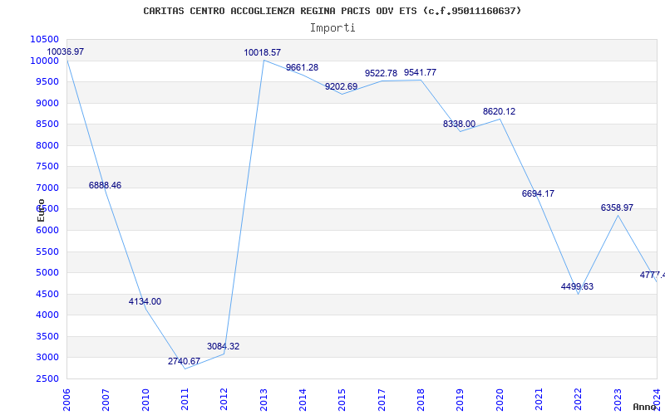Select the data label 9661.28
The image size is (665, 415).
click(x=302, y=68)
